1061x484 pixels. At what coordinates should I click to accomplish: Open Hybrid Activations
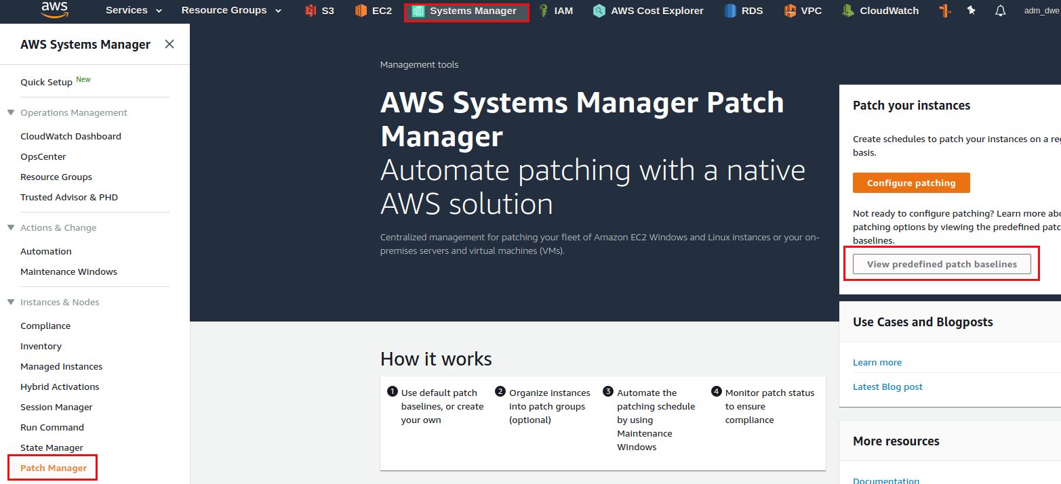[60, 387]
